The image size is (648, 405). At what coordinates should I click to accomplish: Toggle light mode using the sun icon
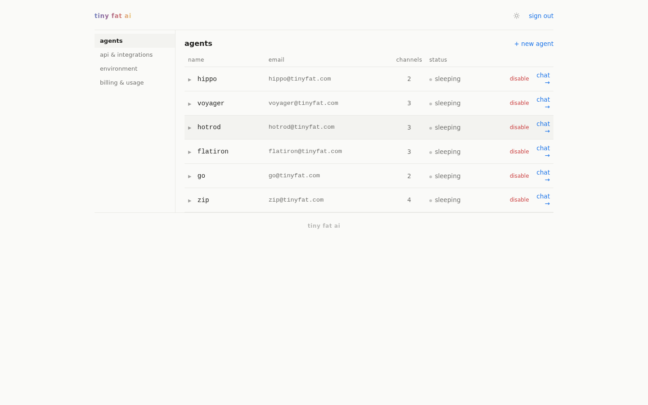pyautogui.click(x=517, y=16)
